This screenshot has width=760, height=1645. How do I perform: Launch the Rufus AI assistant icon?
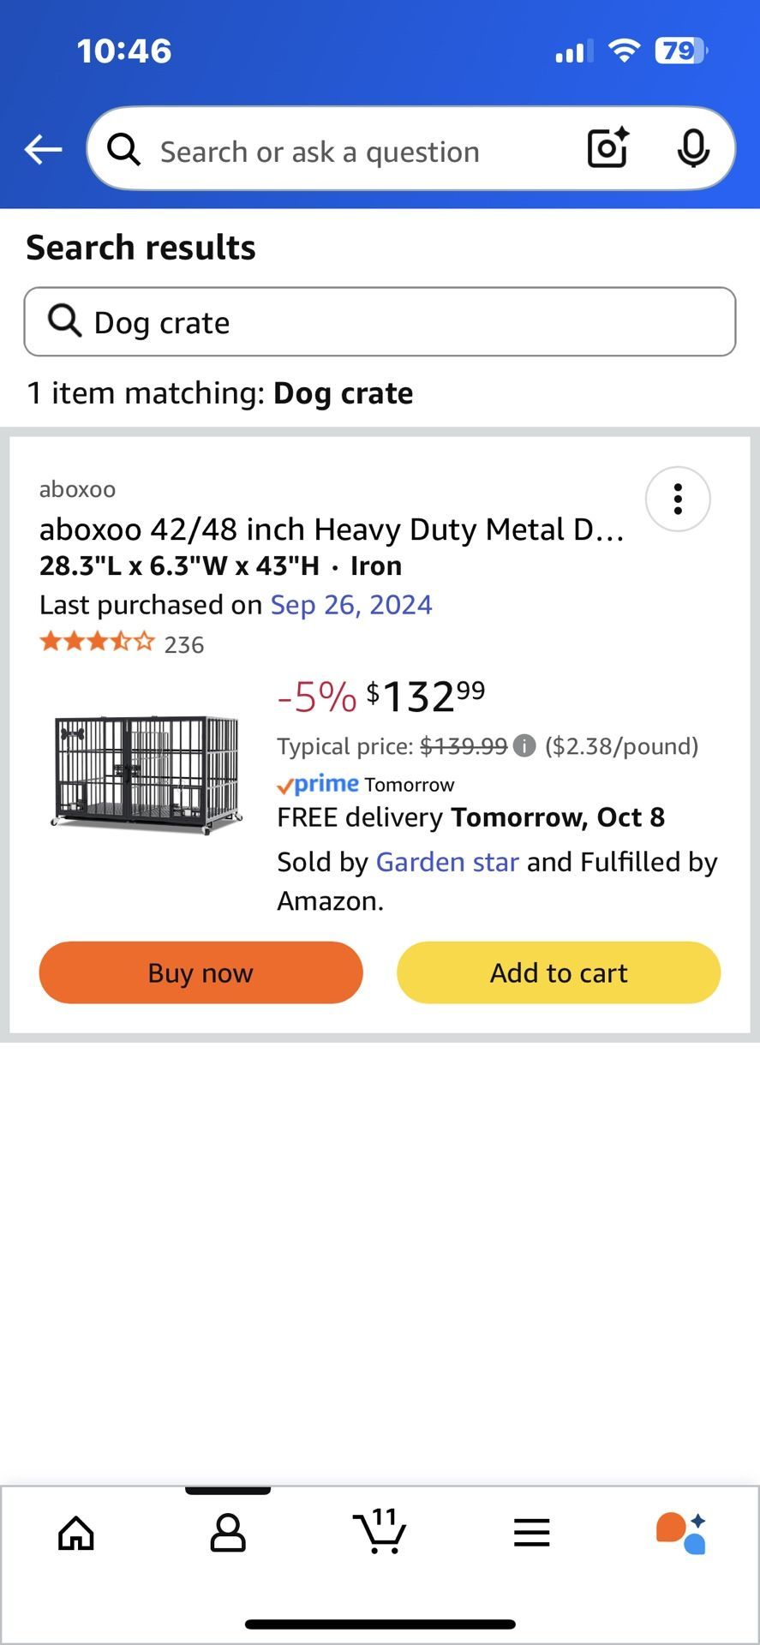682,1533
